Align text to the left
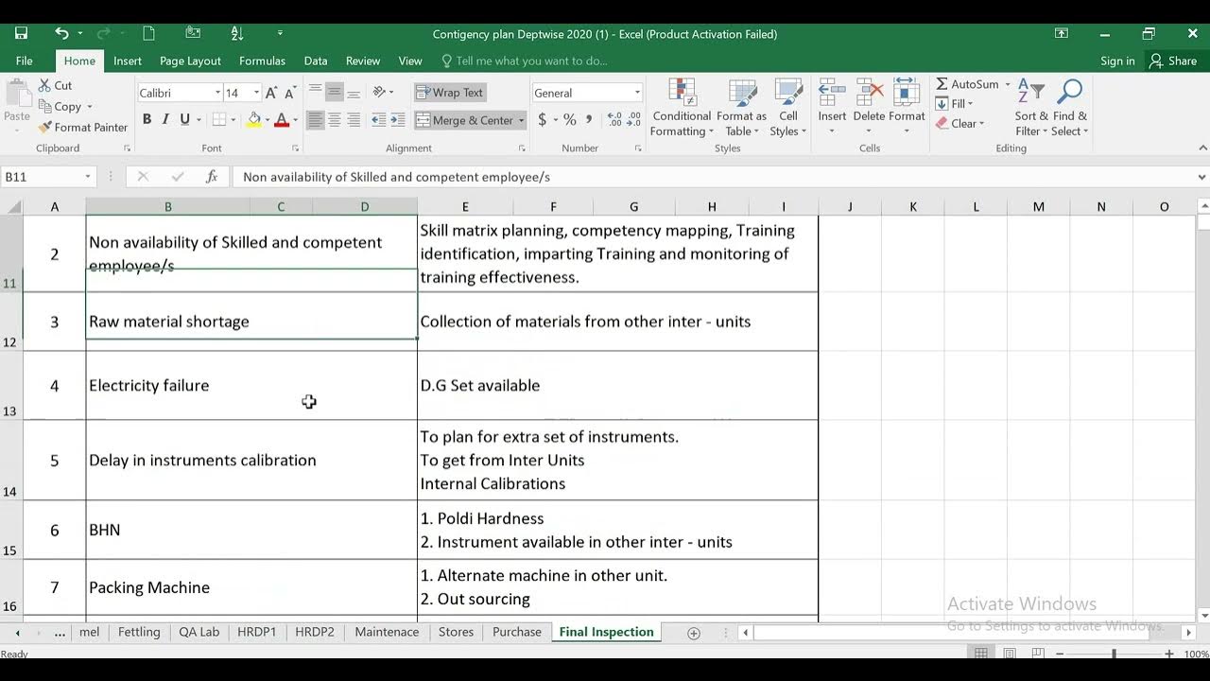The image size is (1210, 681). click(316, 120)
